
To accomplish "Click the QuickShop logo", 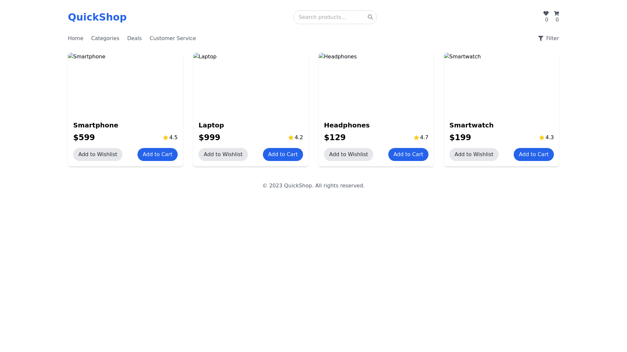I will (97, 17).
